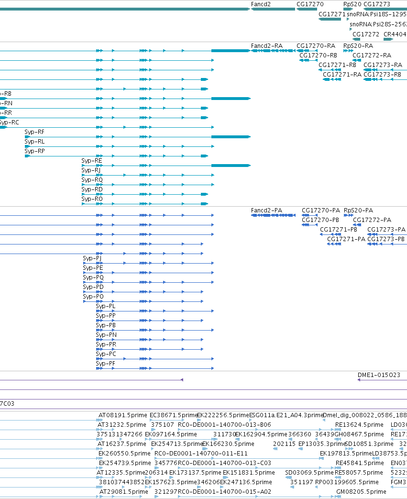
Task: Click the thick Fancd2 gene bar
Action: [273, 9]
